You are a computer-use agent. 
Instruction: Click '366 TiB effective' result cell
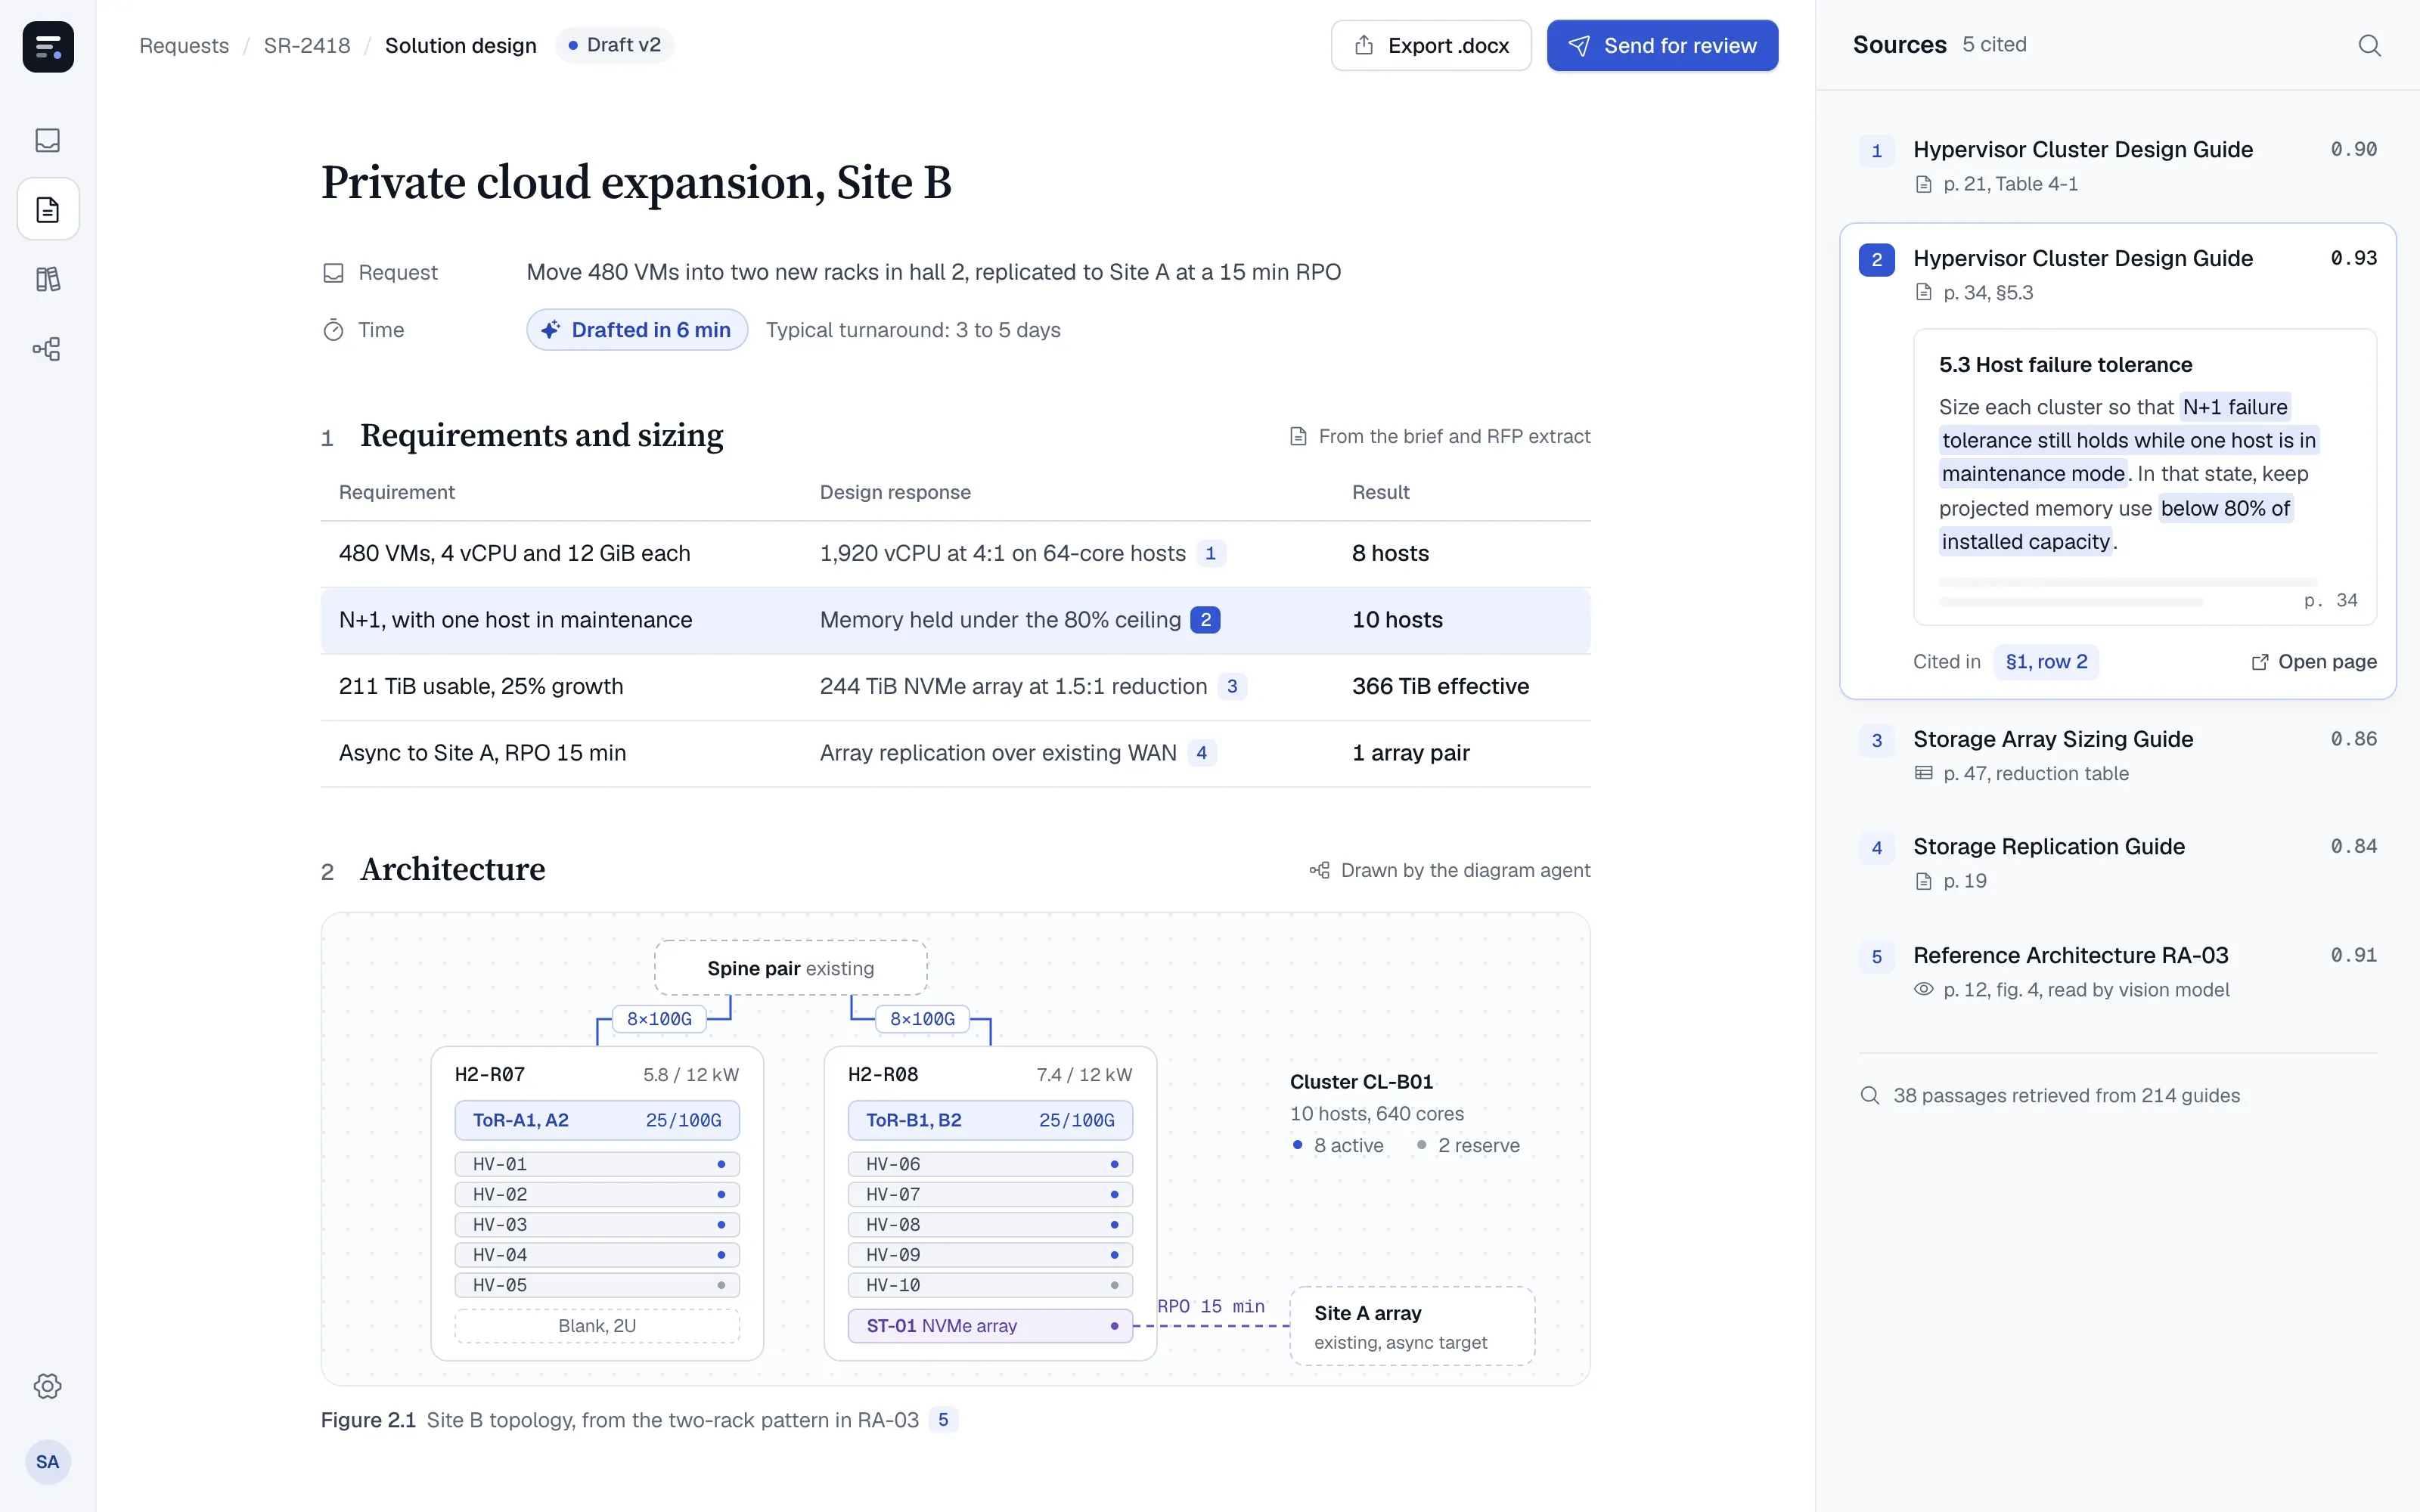coord(1440,686)
